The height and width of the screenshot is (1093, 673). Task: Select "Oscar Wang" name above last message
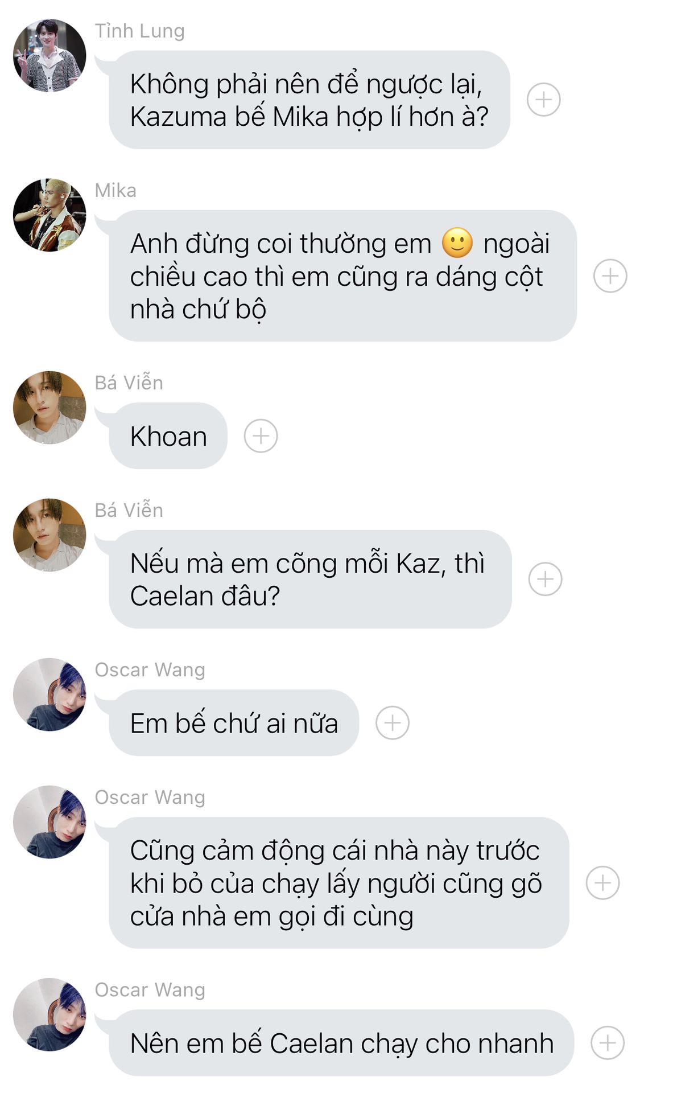pyautogui.click(x=150, y=990)
